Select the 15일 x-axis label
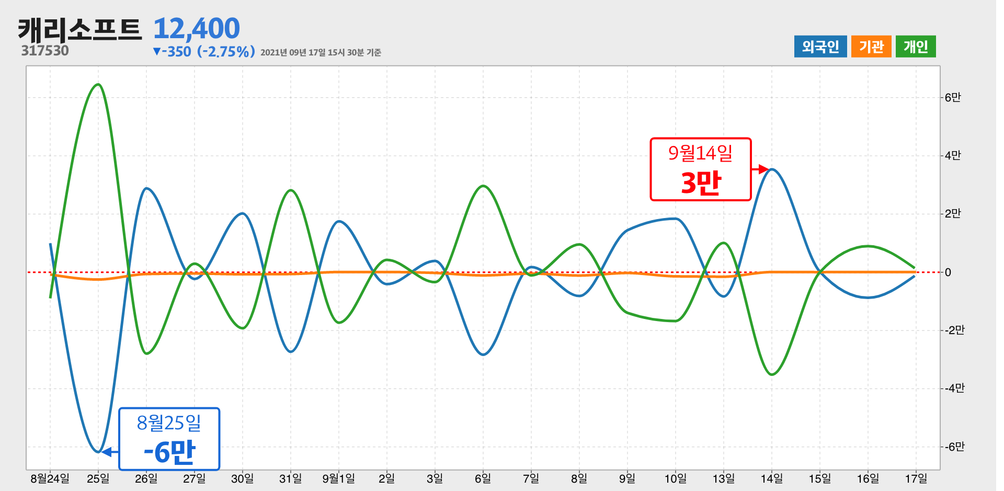1004x491 pixels. (820, 478)
